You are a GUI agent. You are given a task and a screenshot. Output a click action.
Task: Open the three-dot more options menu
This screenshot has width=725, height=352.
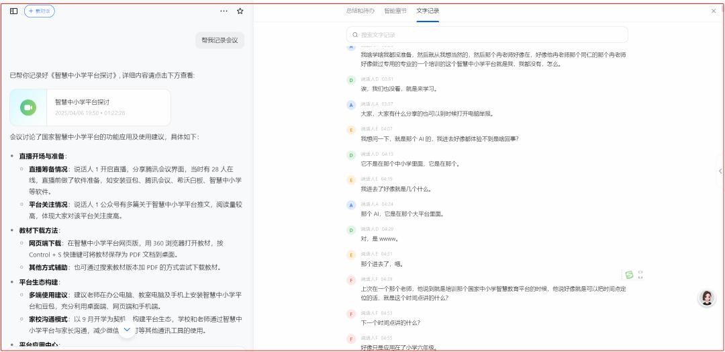pos(224,11)
